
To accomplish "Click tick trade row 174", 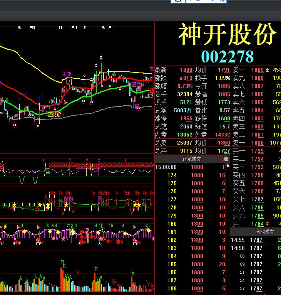I will tap(190, 175).
